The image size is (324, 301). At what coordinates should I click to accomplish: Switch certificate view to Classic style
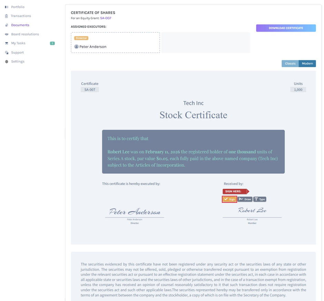pos(290,63)
